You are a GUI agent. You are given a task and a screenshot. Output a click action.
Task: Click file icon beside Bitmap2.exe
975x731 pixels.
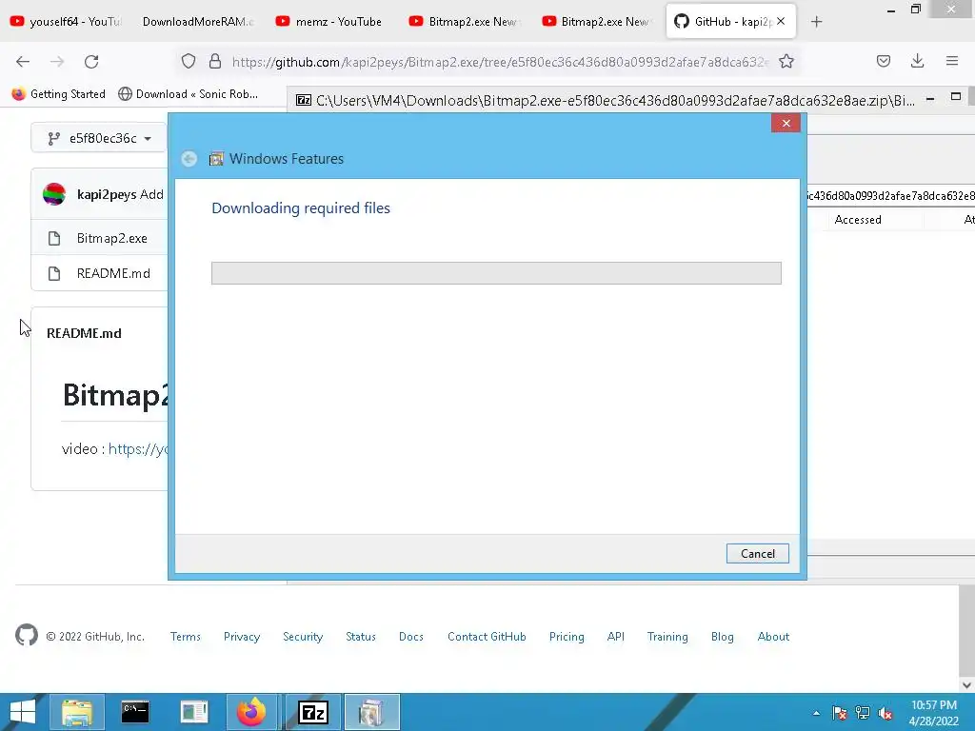54,238
